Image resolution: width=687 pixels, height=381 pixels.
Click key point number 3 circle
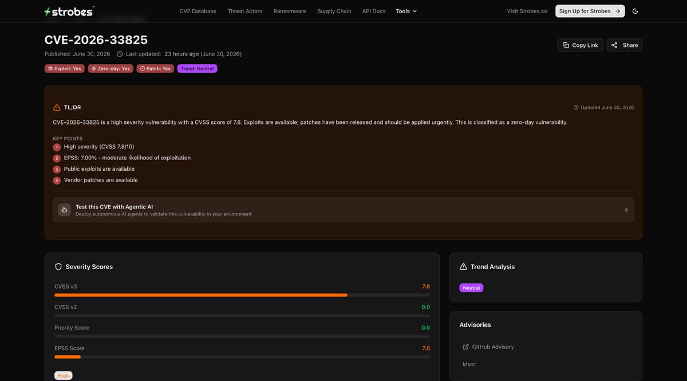(57, 170)
